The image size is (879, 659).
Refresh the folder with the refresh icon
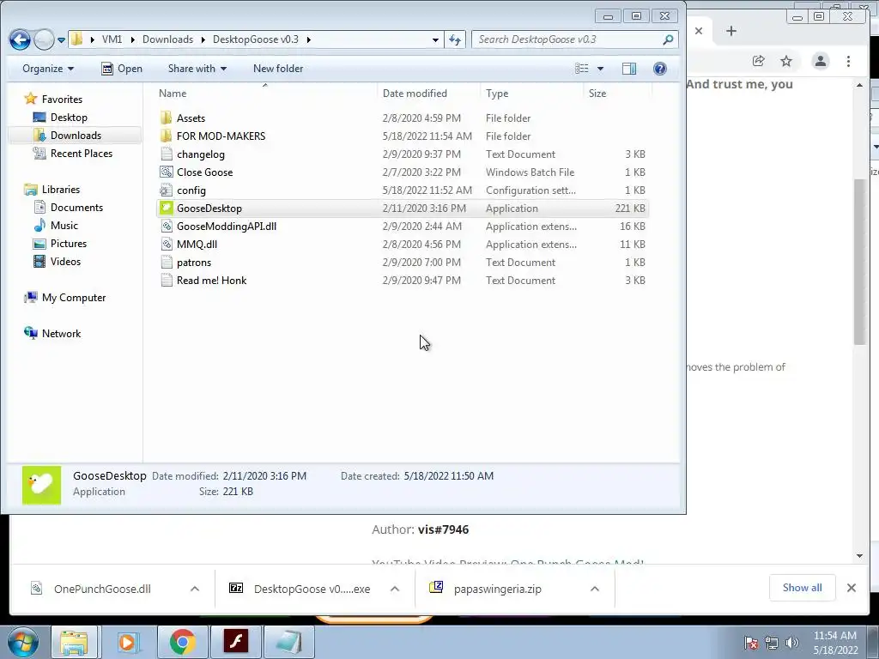[455, 39]
